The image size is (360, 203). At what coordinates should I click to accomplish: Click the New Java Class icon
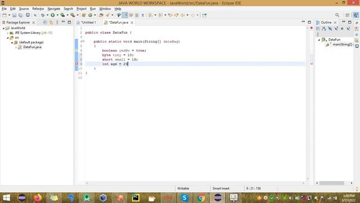90,15
